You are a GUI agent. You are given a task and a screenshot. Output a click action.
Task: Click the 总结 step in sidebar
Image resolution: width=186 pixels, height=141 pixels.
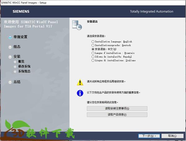[17, 82]
